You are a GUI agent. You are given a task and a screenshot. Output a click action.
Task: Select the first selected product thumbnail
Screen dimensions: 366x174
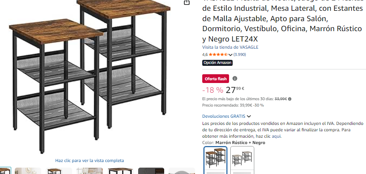click(5, 171)
